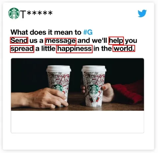Open the #G hashtag link
158x153 pixels.
(88, 32)
